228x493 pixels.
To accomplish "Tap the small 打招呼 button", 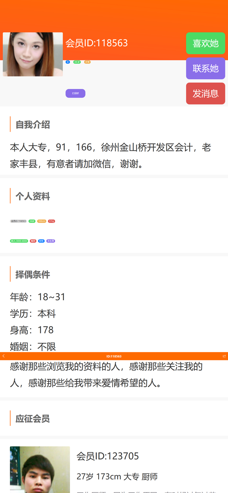I will tap(75, 93).
